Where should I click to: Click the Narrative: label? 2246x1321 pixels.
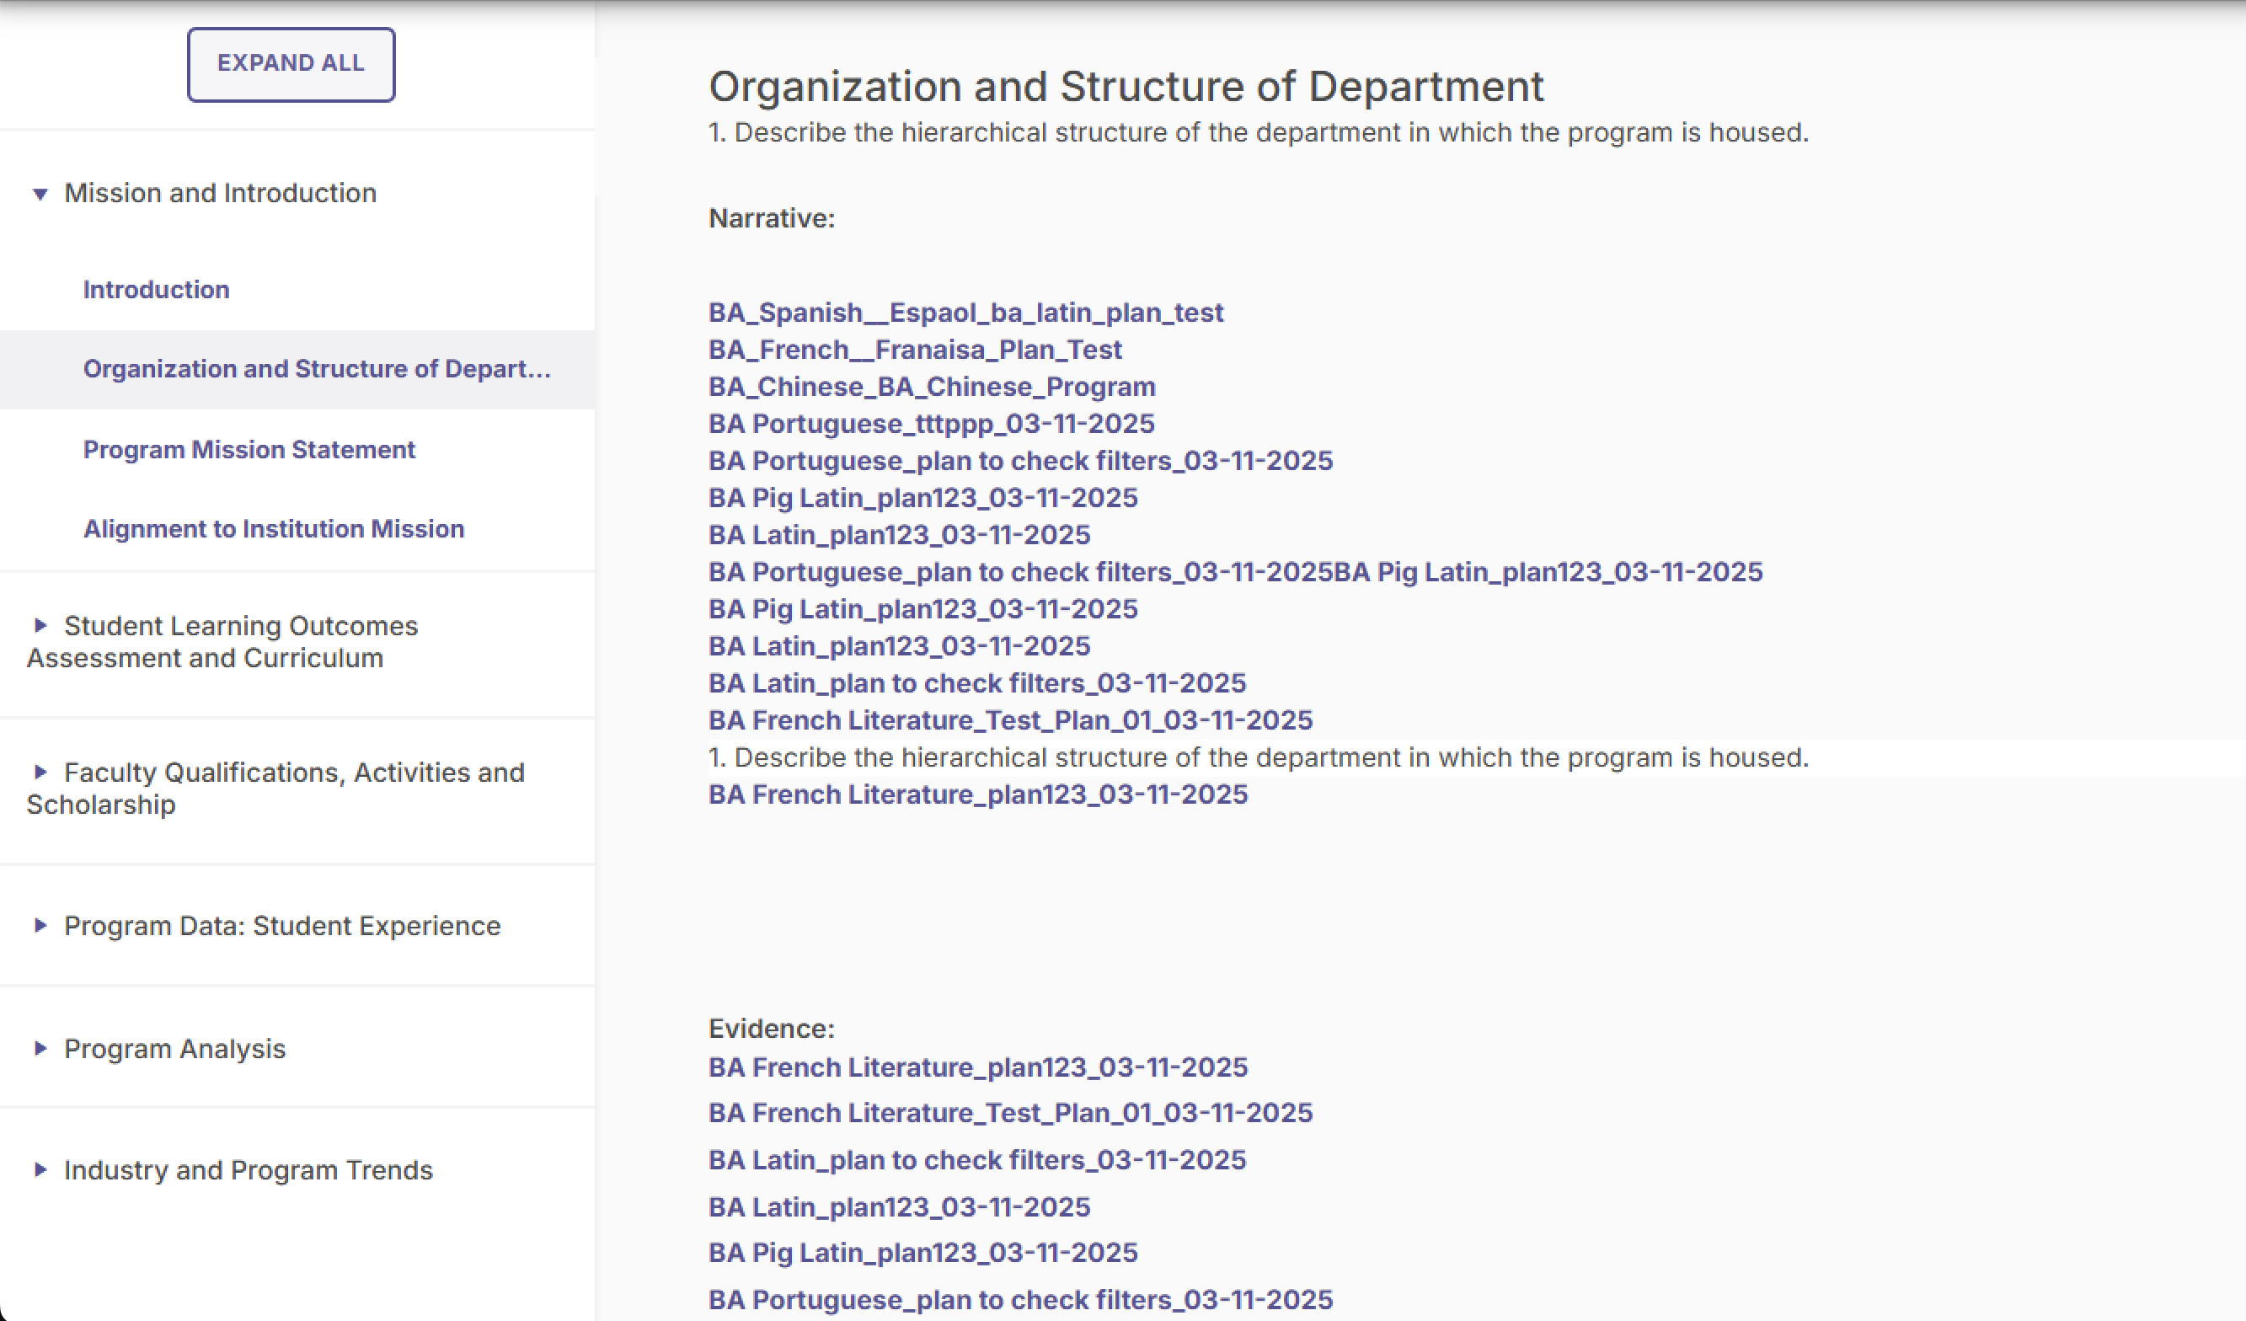(x=772, y=218)
